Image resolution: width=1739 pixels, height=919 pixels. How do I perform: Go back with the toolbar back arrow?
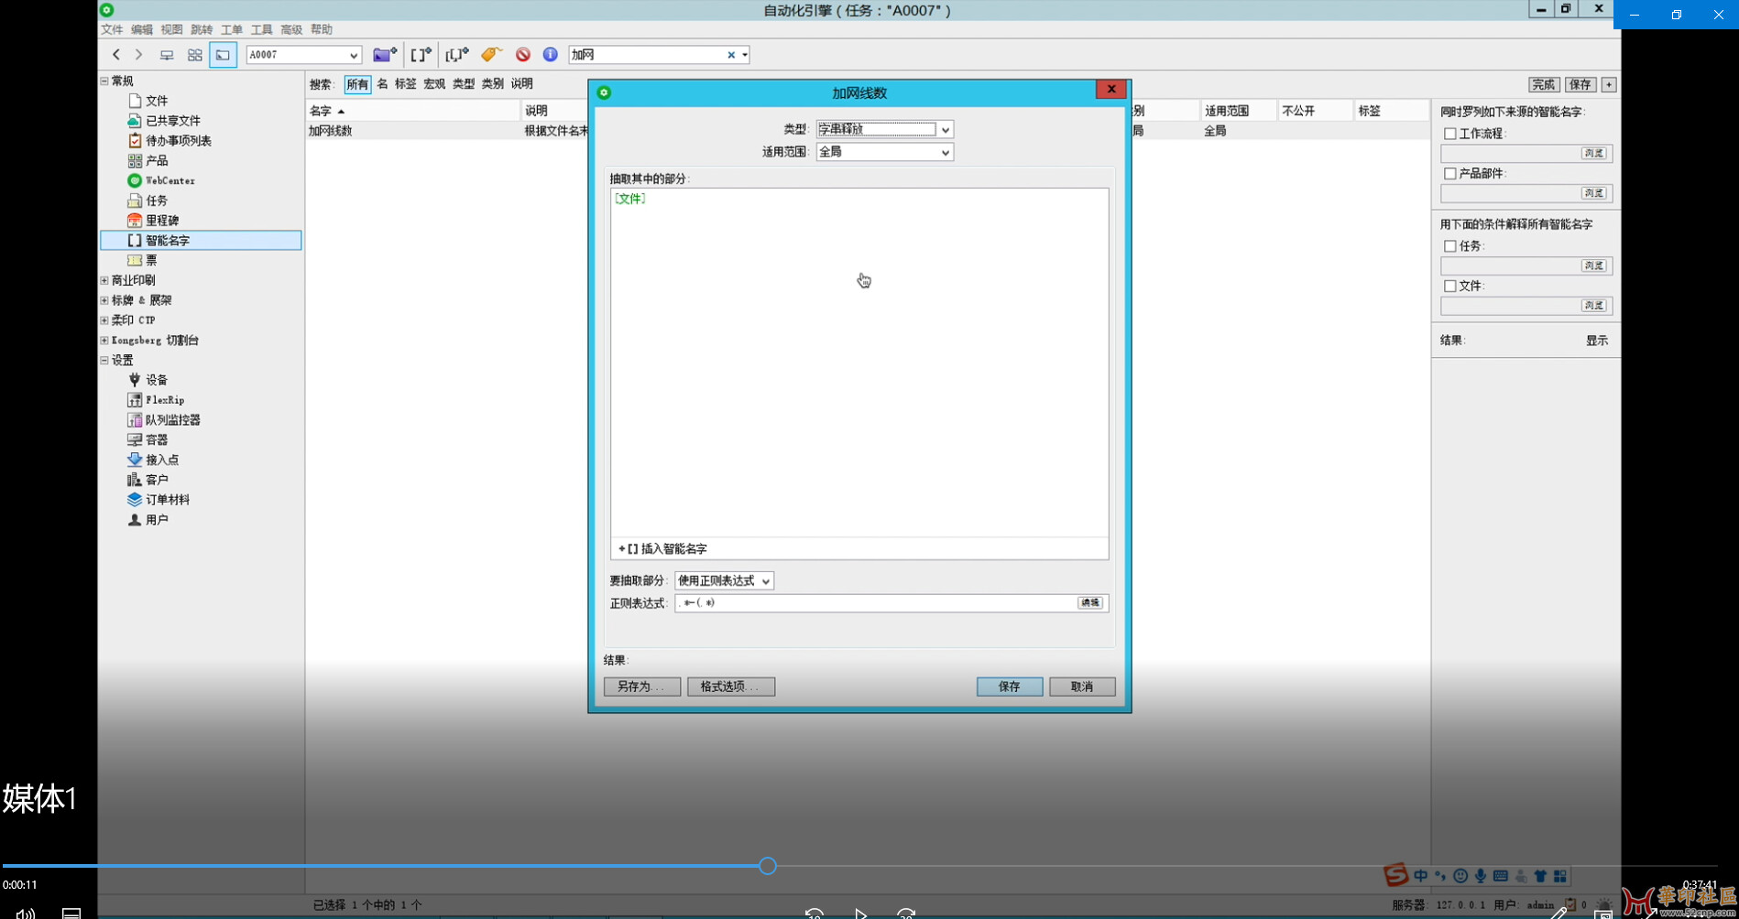click(x=116, y=55)
